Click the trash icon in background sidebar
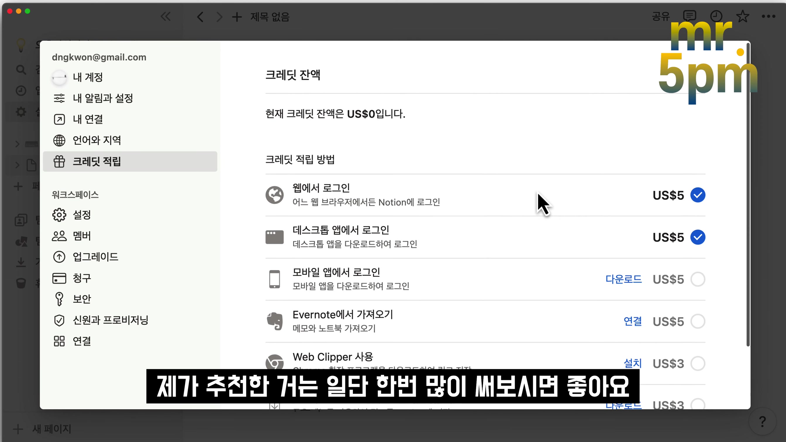Viewport: 786px width, 442px height. (x=21, y=283)
